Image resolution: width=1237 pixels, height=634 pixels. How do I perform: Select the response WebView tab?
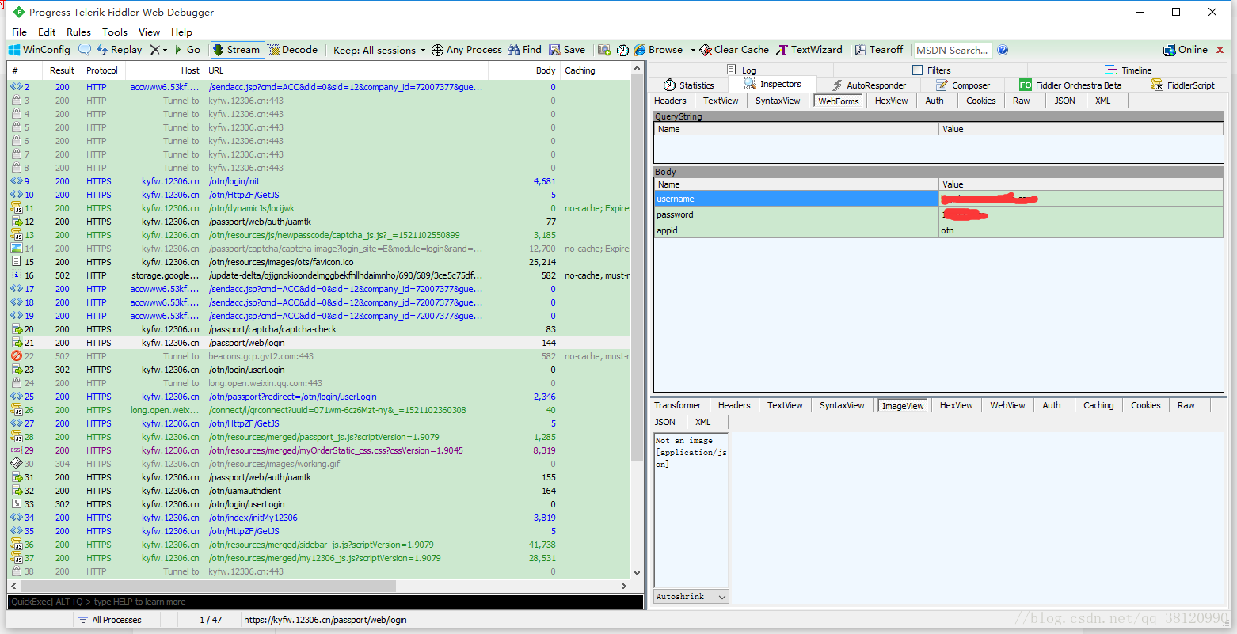coord(1007,405)
